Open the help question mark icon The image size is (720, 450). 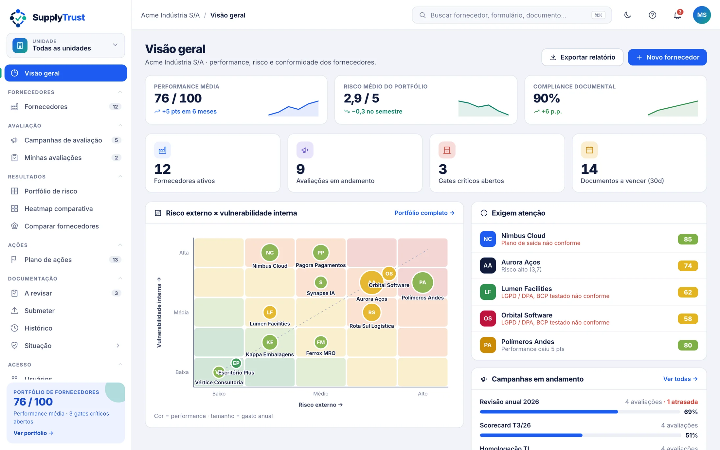(x=652, y=15)
